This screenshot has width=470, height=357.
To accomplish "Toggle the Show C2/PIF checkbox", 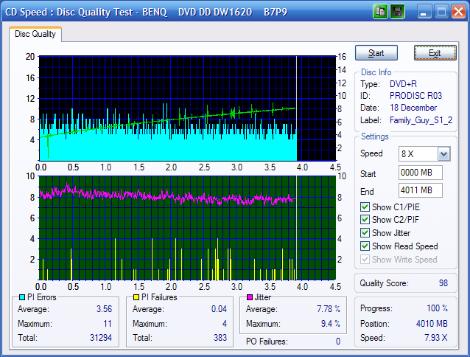I will 365,220.
